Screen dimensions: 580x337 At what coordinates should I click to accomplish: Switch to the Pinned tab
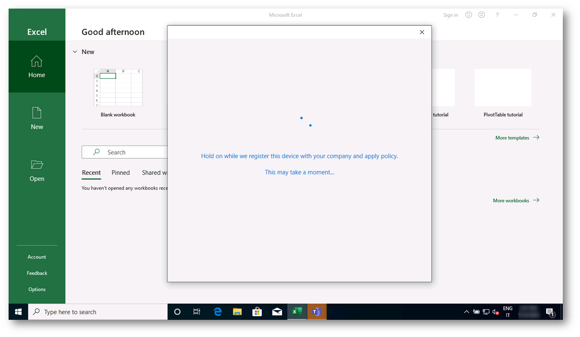[x=120, y=173]
